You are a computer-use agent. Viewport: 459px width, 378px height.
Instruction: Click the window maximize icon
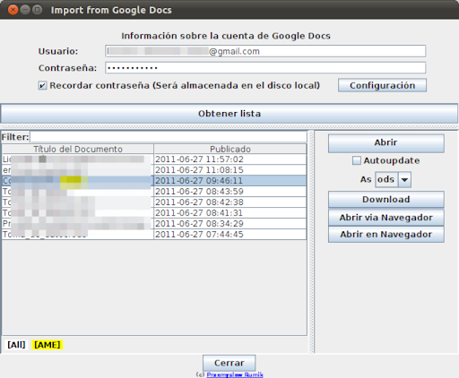click(37, 10)
